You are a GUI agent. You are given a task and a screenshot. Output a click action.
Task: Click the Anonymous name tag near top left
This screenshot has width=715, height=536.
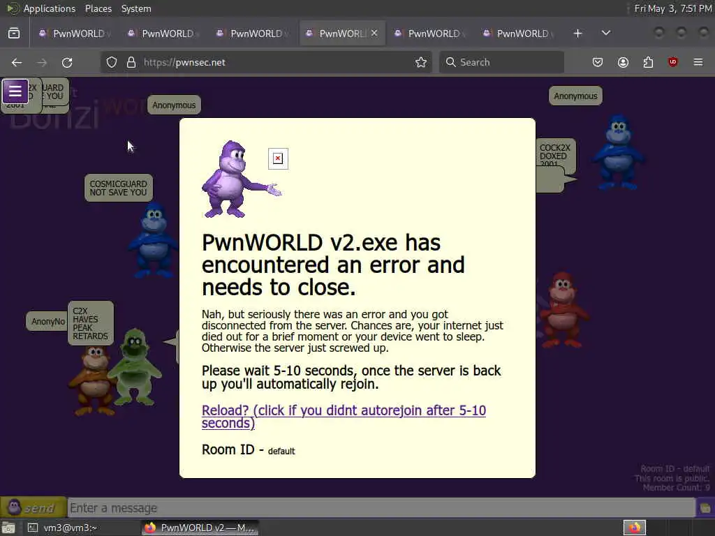point(174,105)
